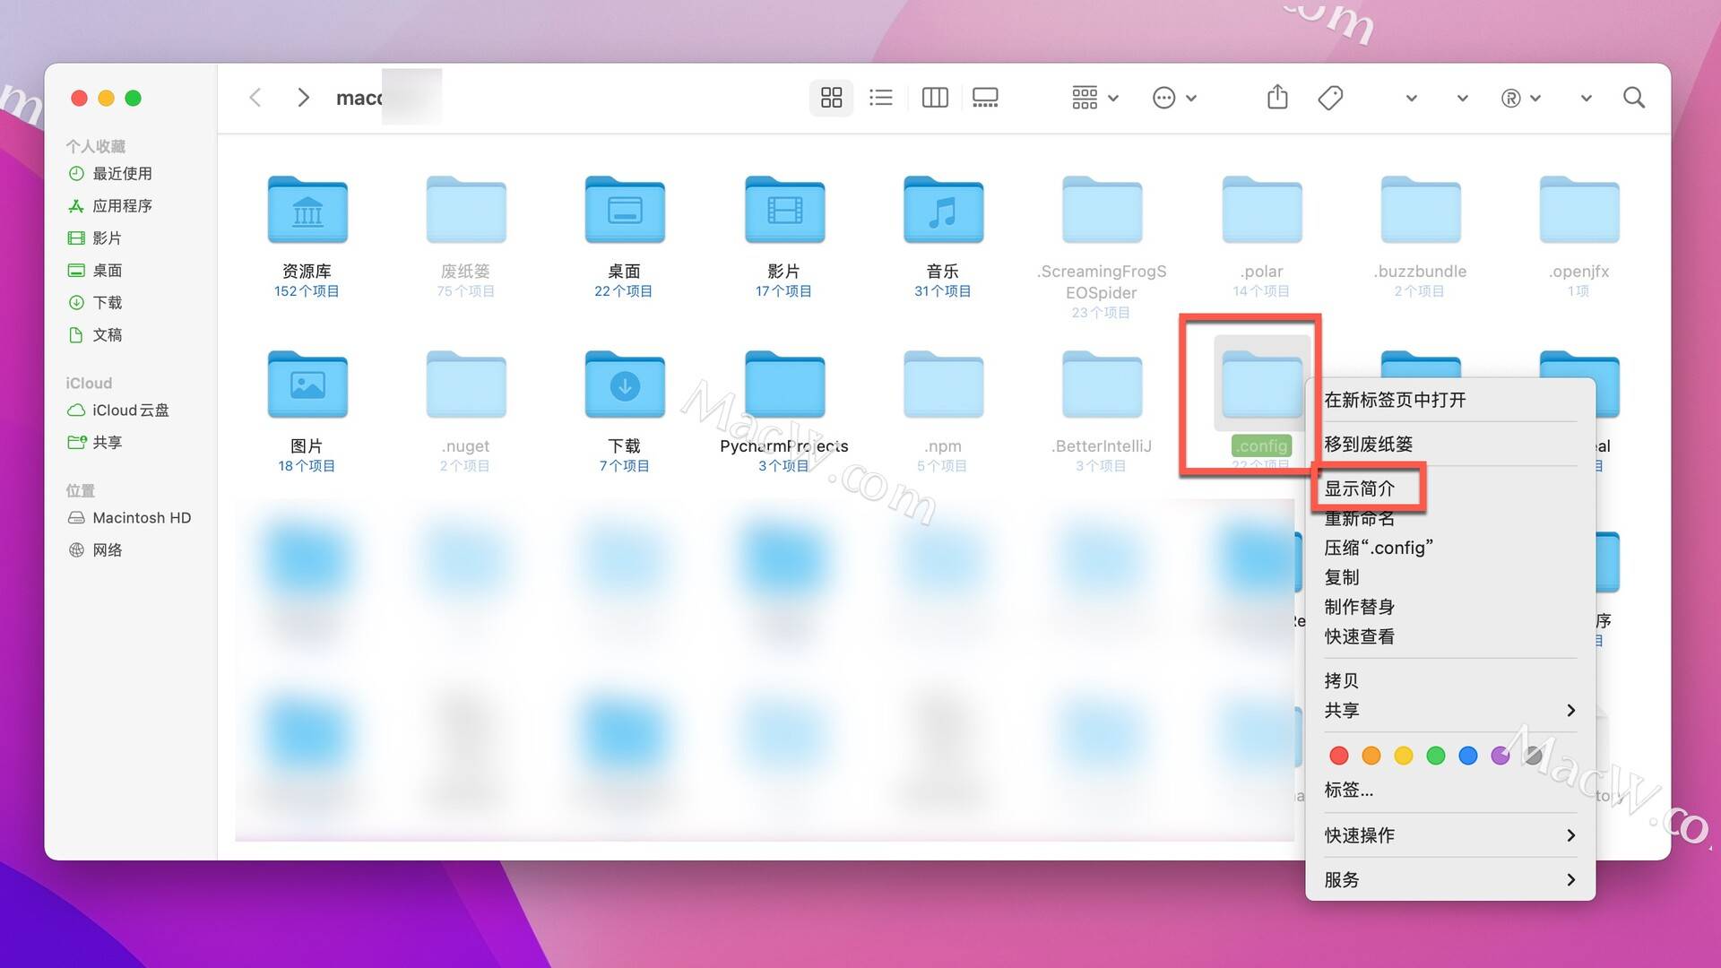Image resolution: width=1721 pixels, height=968 pixels.
Task: Select the PycharmProjects folder
Action: (783, 386)
